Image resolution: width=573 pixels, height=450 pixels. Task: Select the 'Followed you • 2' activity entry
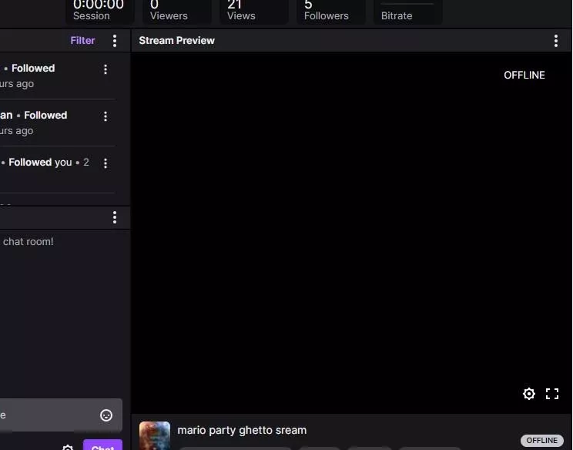tap(58, 170)
